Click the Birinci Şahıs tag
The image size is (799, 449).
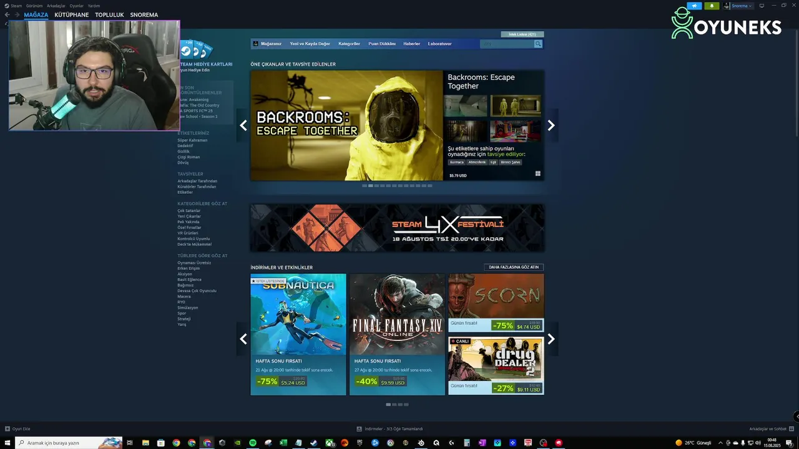click(x=511, y=162)
